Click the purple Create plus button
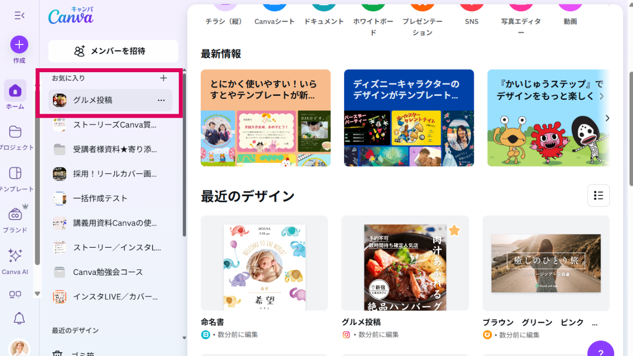 19,44
